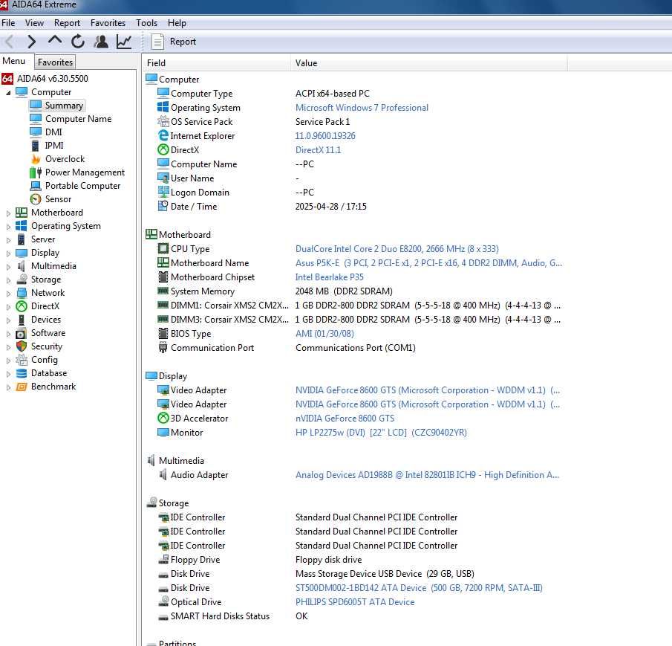Open the Favorites menu
672x646 pixels.
click(108, 23)
